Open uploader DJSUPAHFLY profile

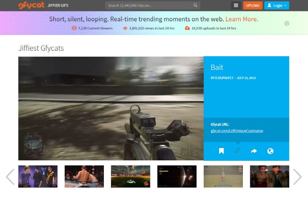coord(224,78)
